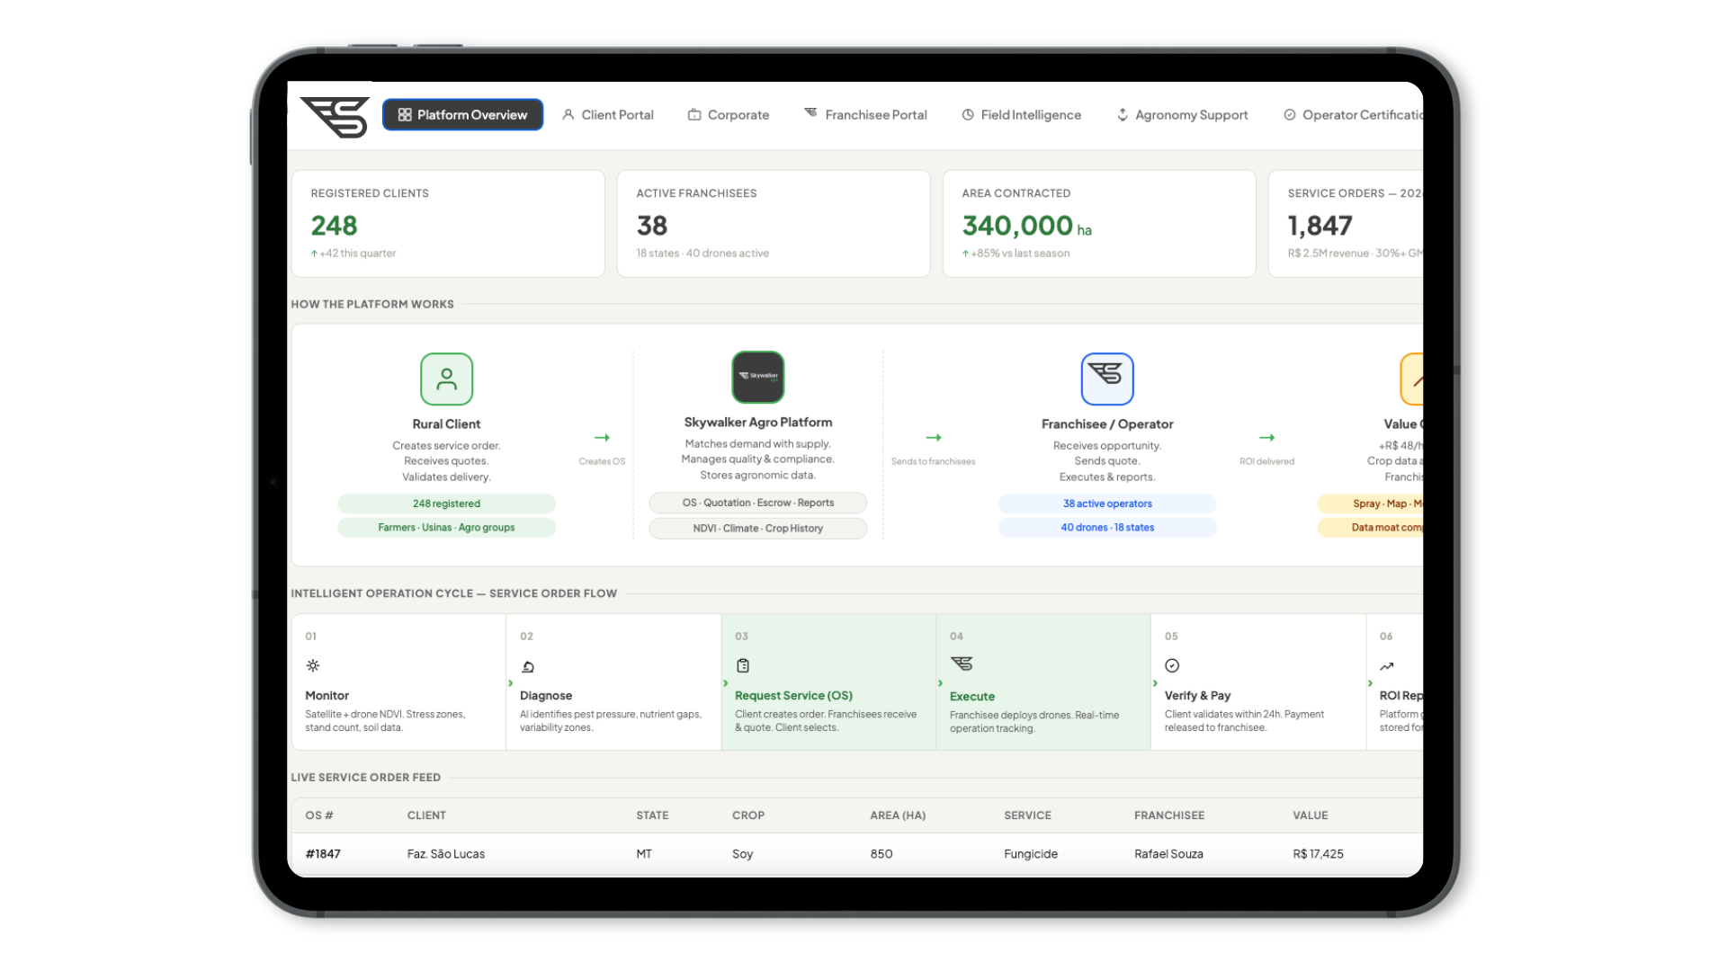The width and height of the screenshot is (1727, 971).
Task: Click the STATE column header
Action: (652, 815)
